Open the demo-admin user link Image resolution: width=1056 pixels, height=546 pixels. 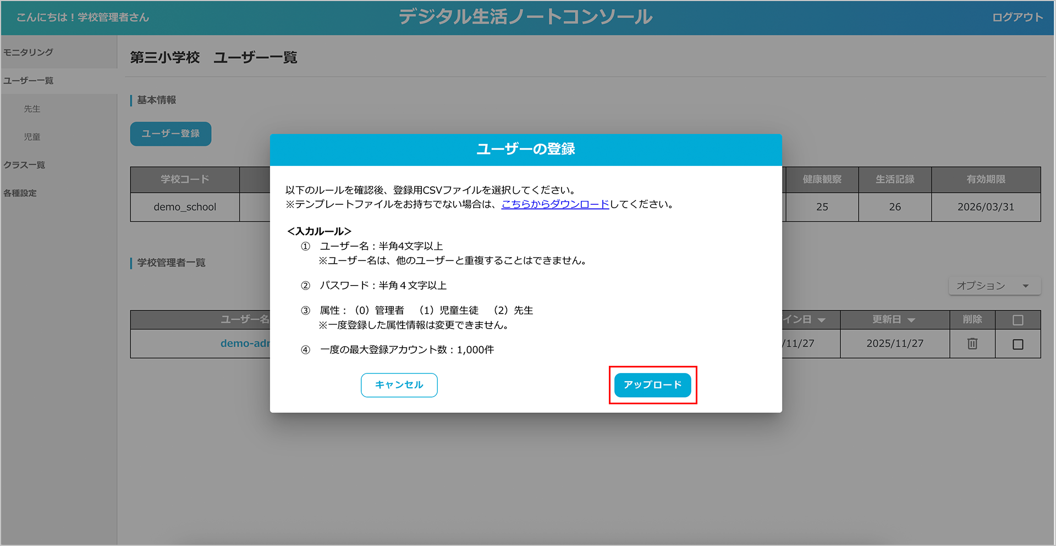tap(245, 343)
